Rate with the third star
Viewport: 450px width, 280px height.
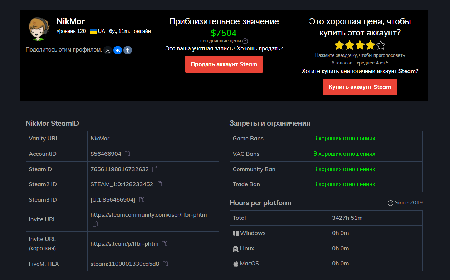coord(360,45)
